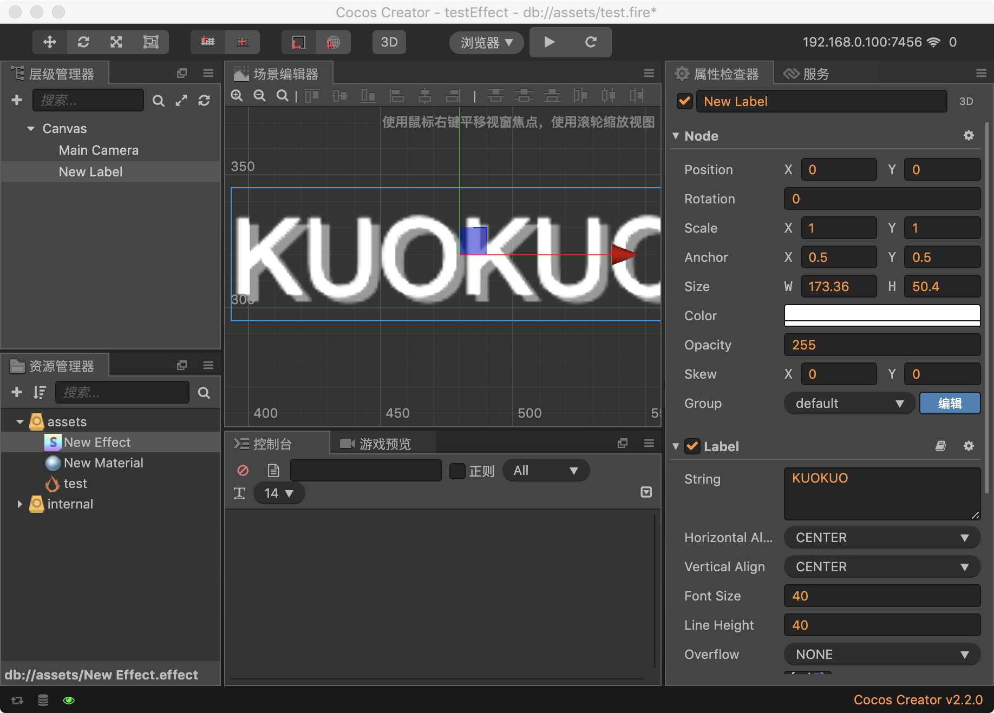Refresh the preview device
This screenshot has width=994, height=713.
591,42
